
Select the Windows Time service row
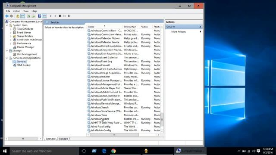(124, 115)
